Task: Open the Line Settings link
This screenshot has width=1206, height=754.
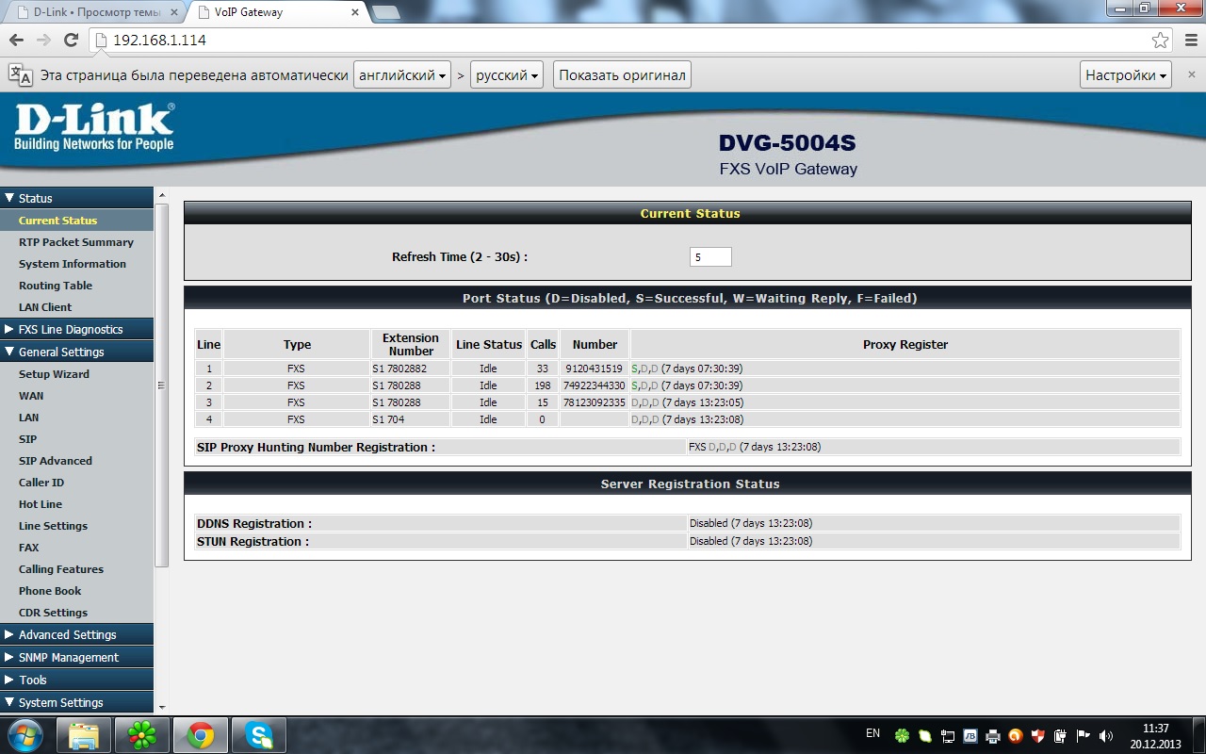Action: (53, 526)
